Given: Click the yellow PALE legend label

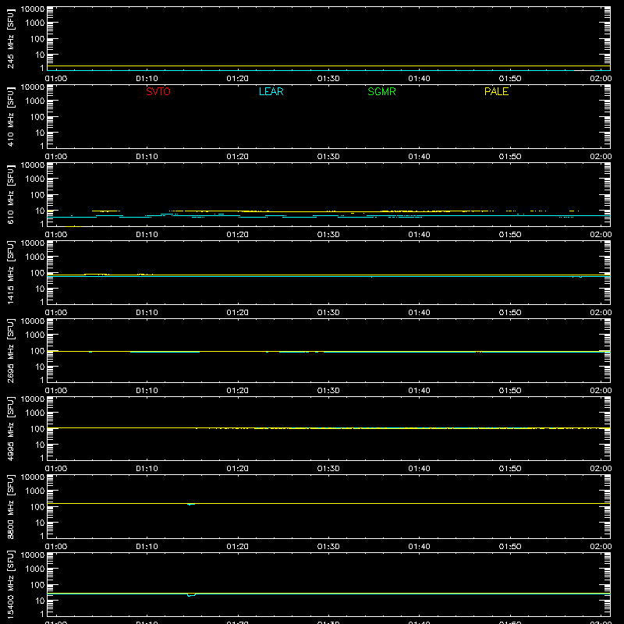Looking at the screenshot, I should coord(496,91).
